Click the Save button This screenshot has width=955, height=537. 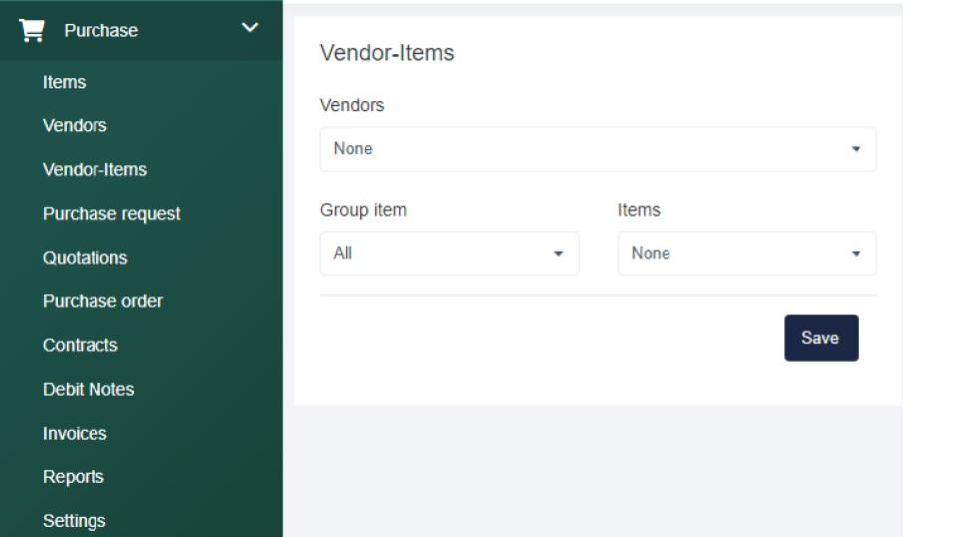[820, 338]
